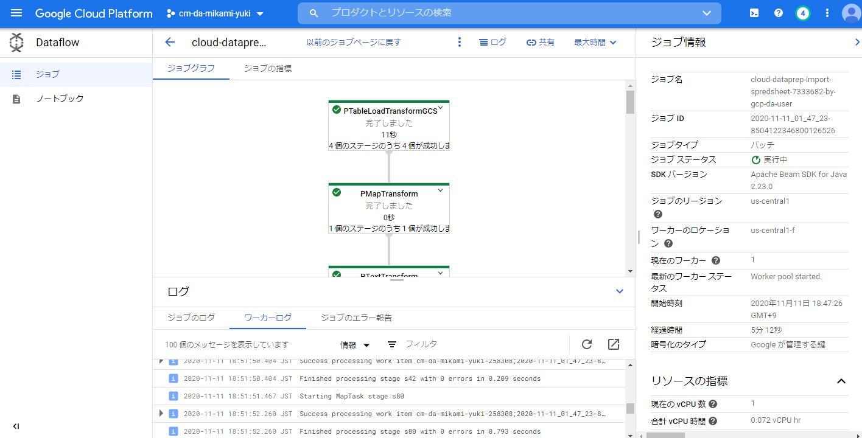
Task: Click the filter funnel icon in log panel
Action: [391, 344]
